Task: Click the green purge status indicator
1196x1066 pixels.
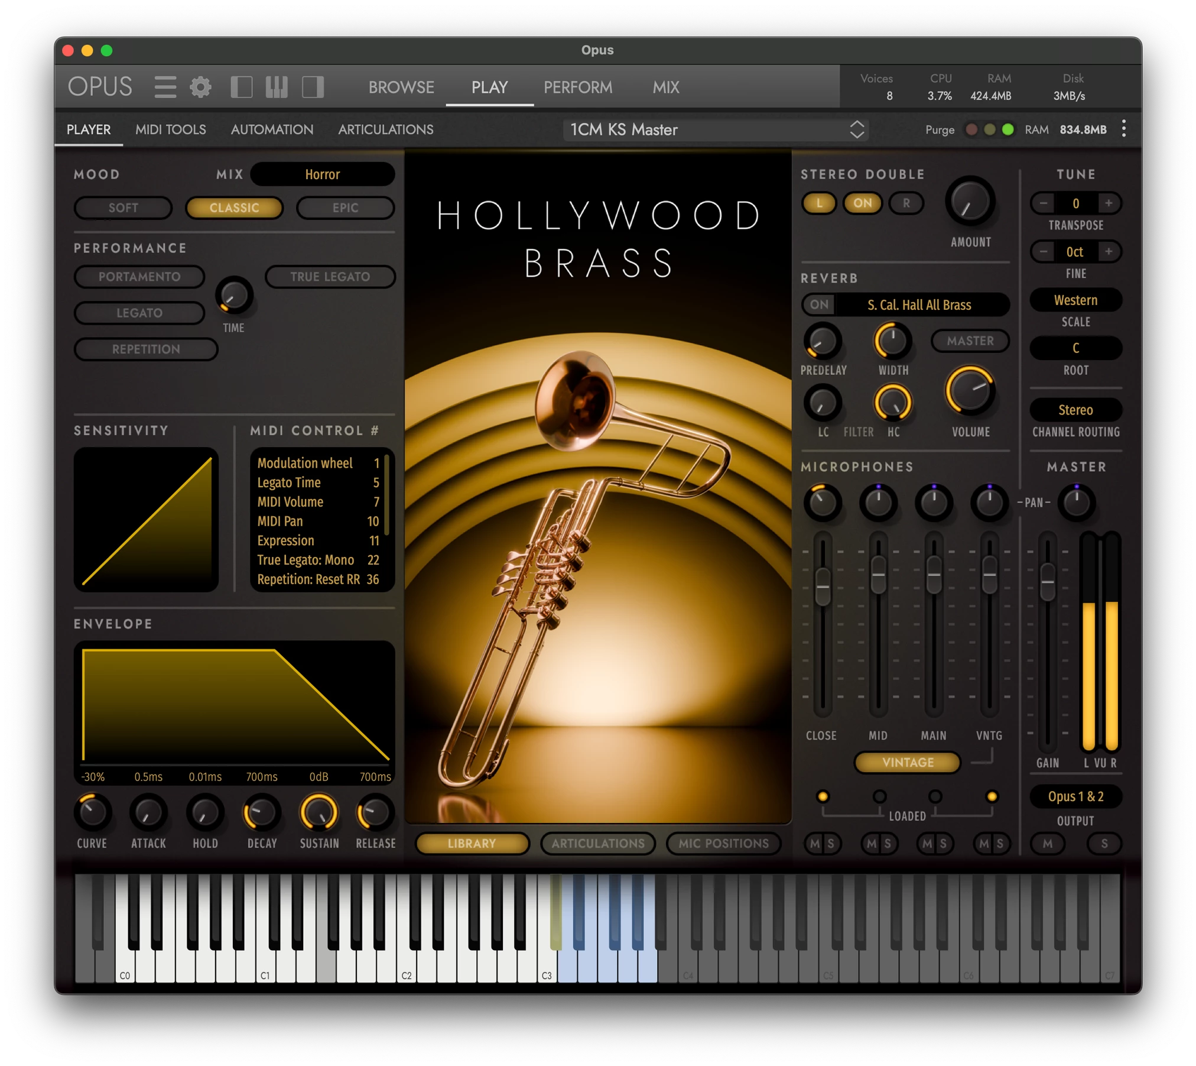Action: pyautogui.click(x=1008, y=129)
